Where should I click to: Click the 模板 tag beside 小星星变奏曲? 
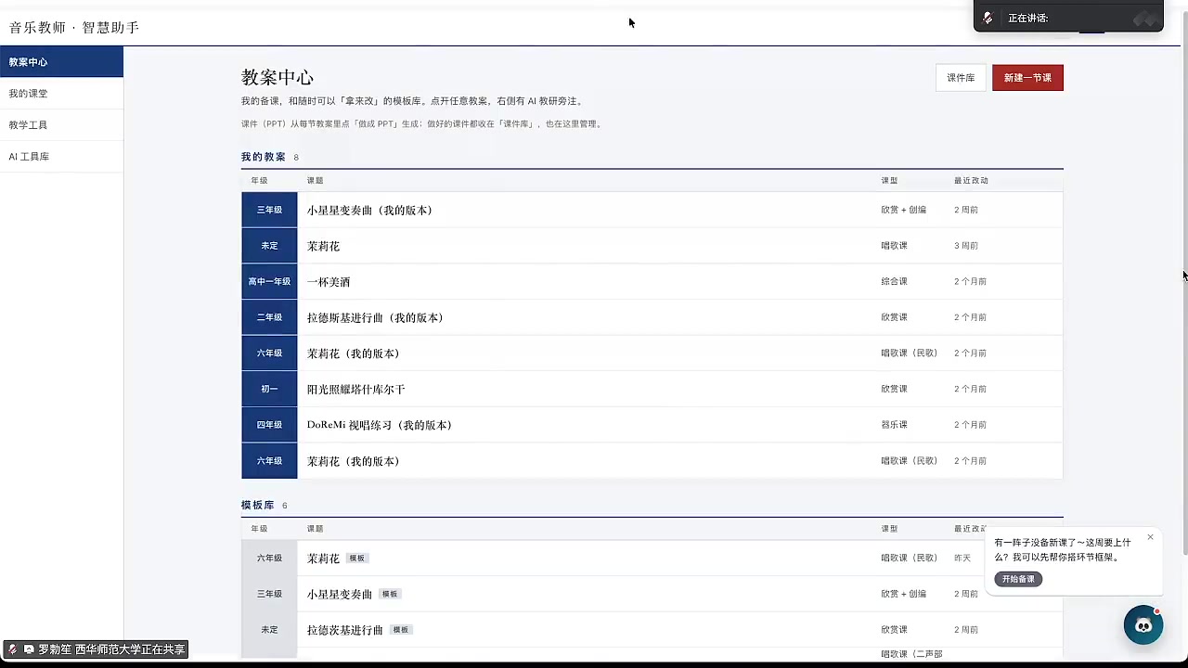[x=390, y=594]
